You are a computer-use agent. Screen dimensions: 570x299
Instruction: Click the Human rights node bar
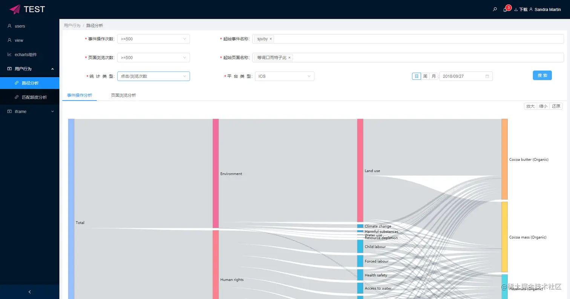[x=216, y=264]
